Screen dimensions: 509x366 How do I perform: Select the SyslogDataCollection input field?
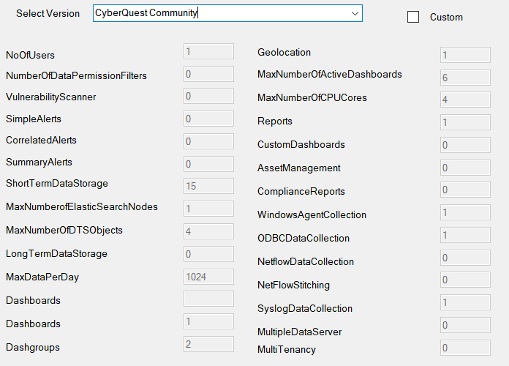[465, 302]
